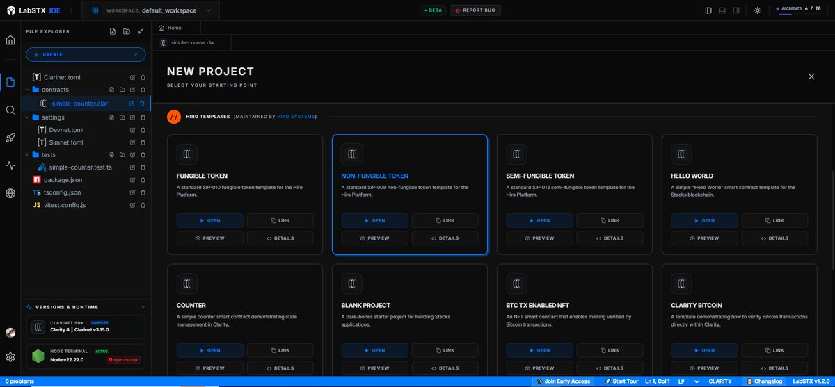This screenshot has width=835, height=387.
Task: Open the globe network icon in sidebar
Action: click(10, 193)
